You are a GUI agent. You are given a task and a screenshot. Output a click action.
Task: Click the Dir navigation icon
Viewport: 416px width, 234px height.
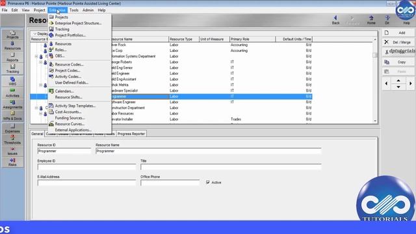click(387, 20)
